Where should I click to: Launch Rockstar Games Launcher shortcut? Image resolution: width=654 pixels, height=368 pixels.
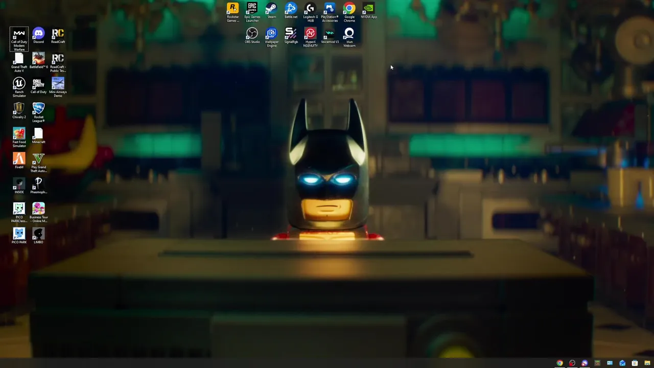point(232,12)
